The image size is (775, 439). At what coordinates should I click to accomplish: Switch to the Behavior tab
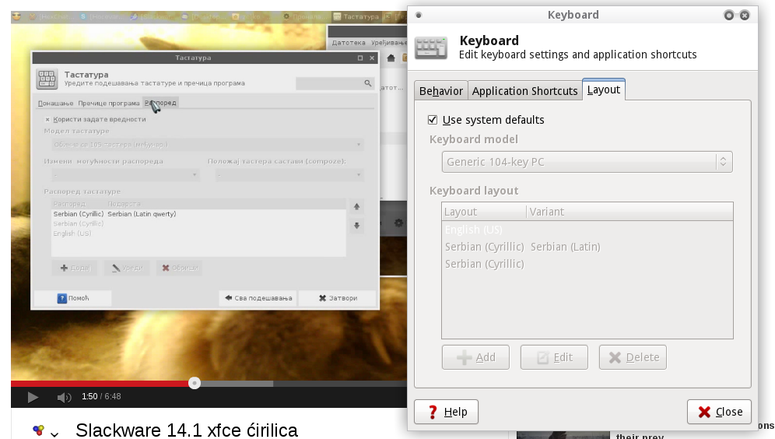pyautogui.click(x=440, y=91)
